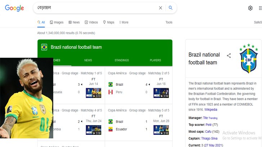
Task: Open PLAYERS tab in team card
Action: pyautogui.click(x=155, y=60)
